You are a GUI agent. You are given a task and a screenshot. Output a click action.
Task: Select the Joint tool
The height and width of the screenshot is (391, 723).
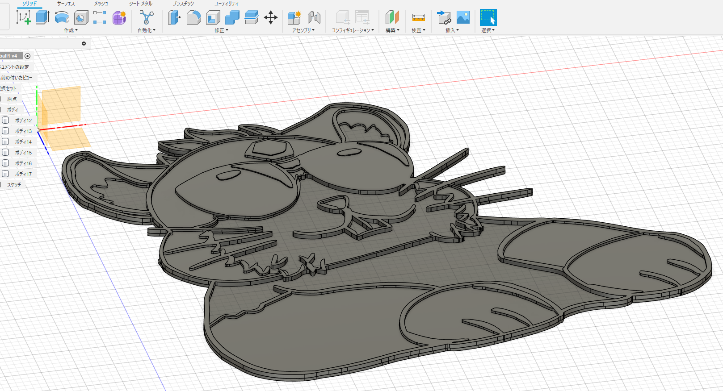point(314,17)
